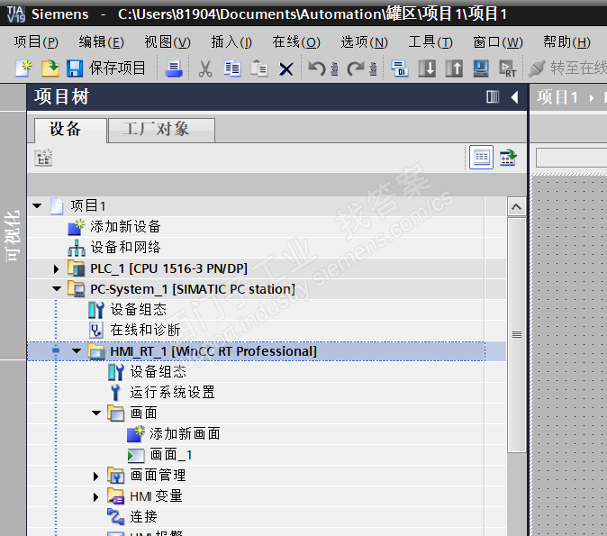Image resolution: width=607 pixels, height=536 pixels.
Task: Open the 选项(N) menu
Action: [364, 41]
